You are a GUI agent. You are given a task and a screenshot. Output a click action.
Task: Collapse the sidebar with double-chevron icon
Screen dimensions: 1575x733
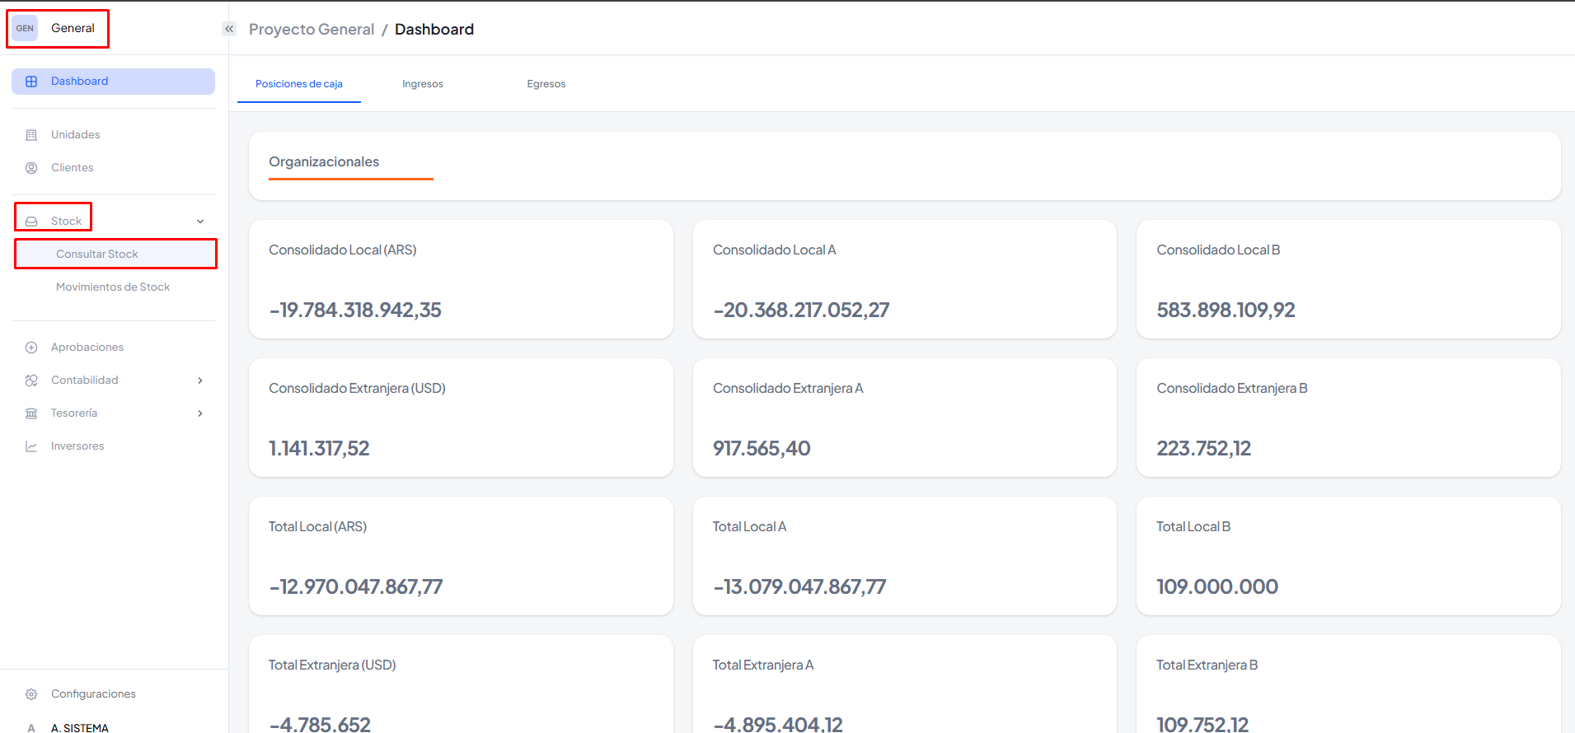229,29
